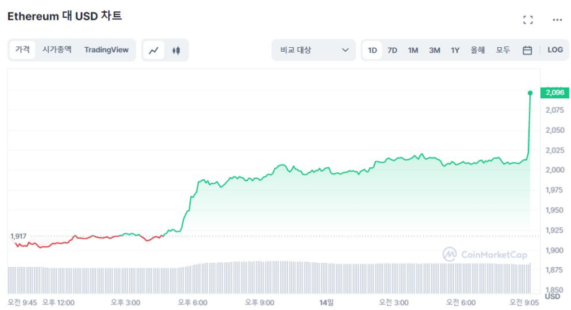Open the calendar date range picker
Image resolution: width=571 pixels, height=310 pixels.
pyautogui.click(x=527, y=50)
